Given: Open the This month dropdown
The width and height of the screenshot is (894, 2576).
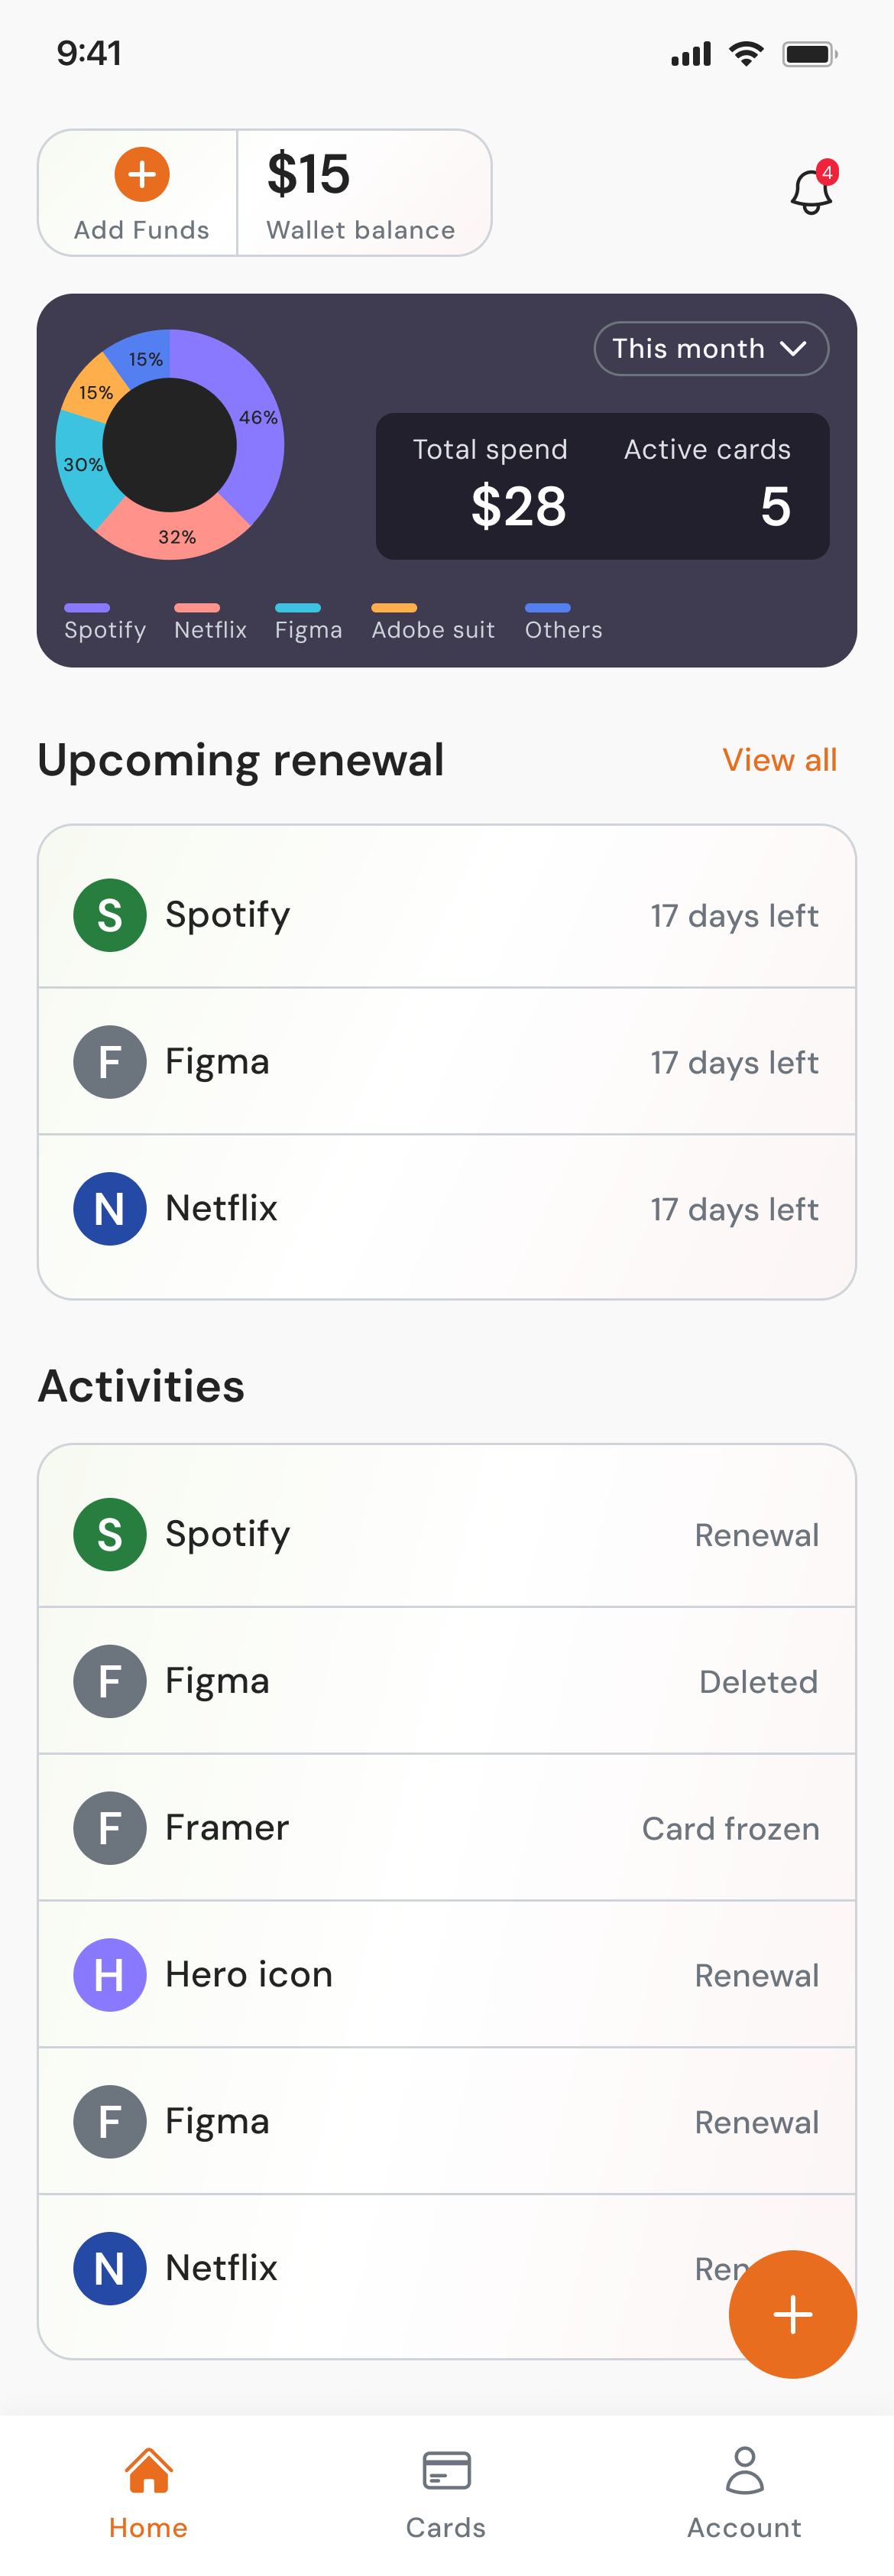Looking at the screenshot, I should [x=710, y=348].
